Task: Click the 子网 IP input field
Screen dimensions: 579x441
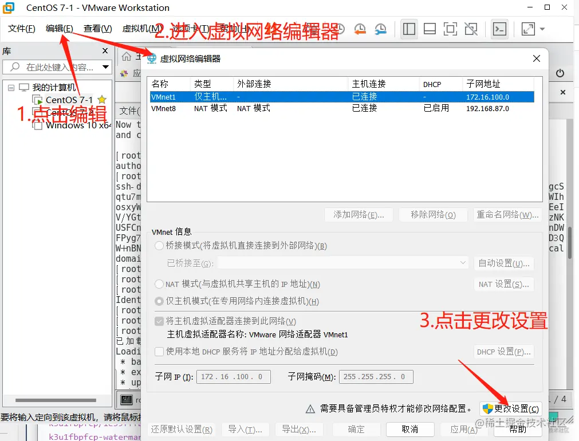Action: tap(233, 377)
